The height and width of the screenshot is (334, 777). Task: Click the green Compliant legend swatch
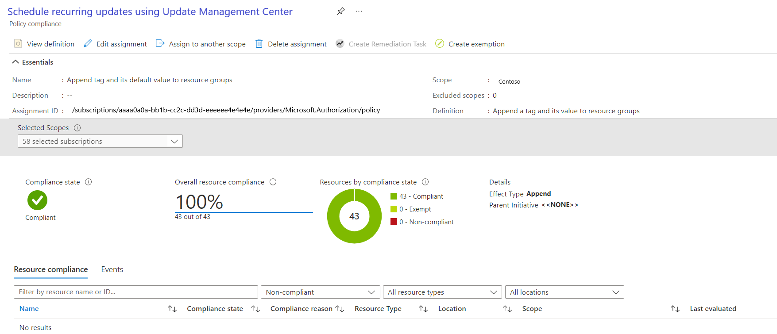pos(394,196)
